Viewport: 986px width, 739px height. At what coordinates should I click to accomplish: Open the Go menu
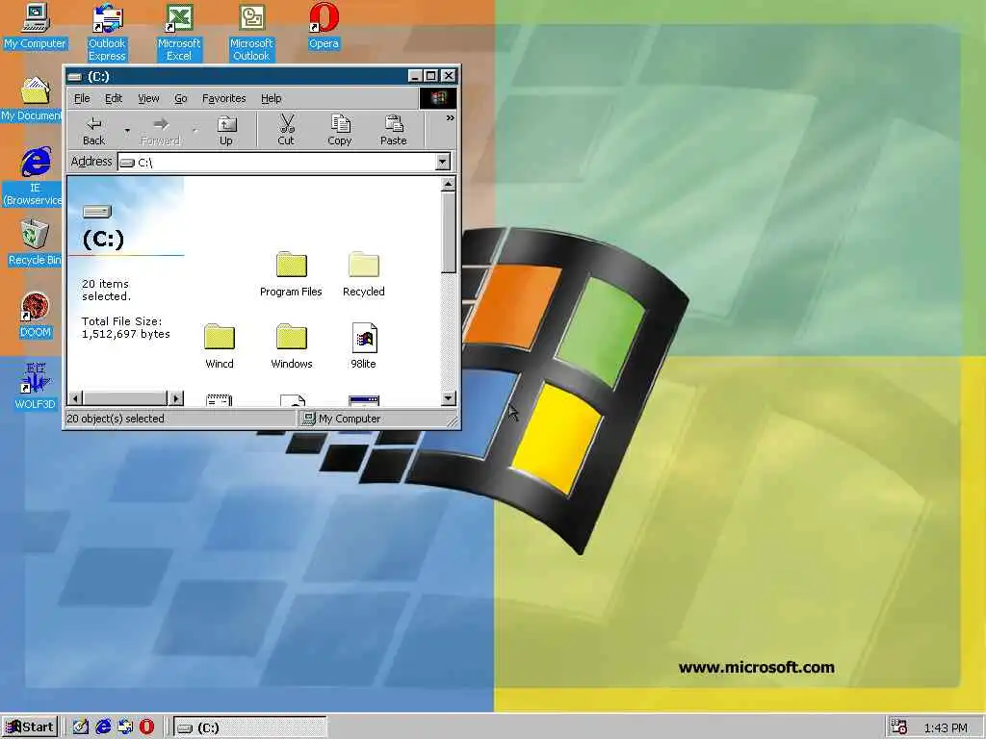click(180, 99)
